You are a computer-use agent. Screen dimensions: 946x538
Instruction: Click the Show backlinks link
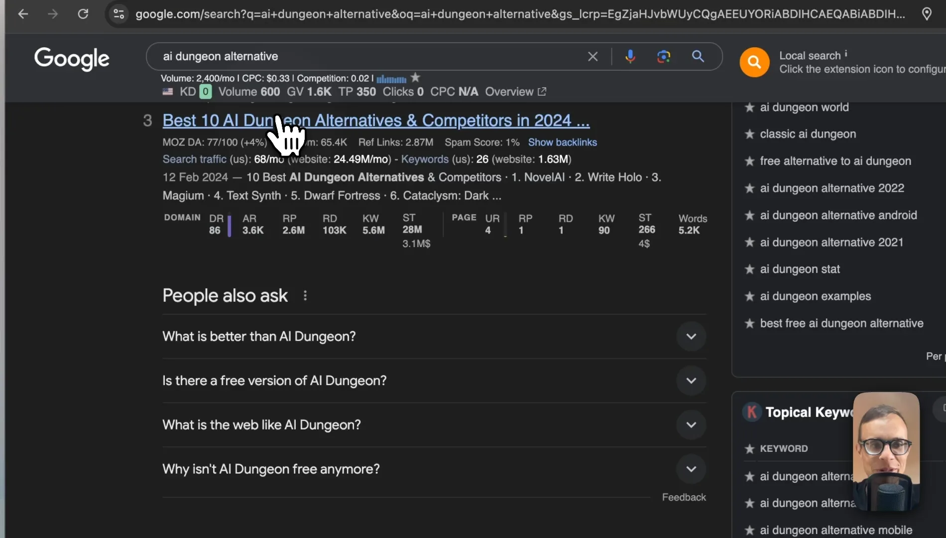(562, 142)
